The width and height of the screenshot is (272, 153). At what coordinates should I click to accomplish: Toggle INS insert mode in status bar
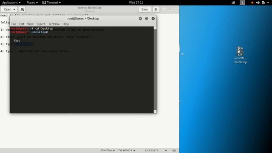[x=174, y=150]
